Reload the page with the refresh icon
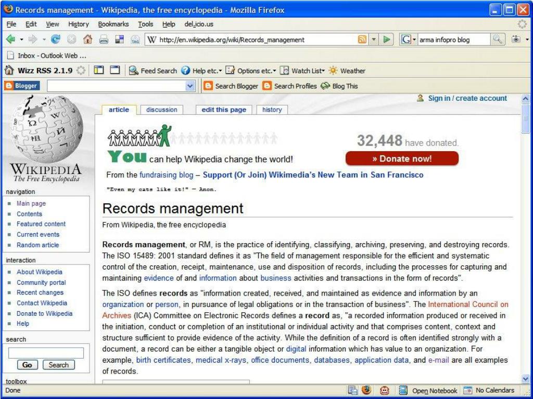533x399 pixels. [x=55, y=39]
